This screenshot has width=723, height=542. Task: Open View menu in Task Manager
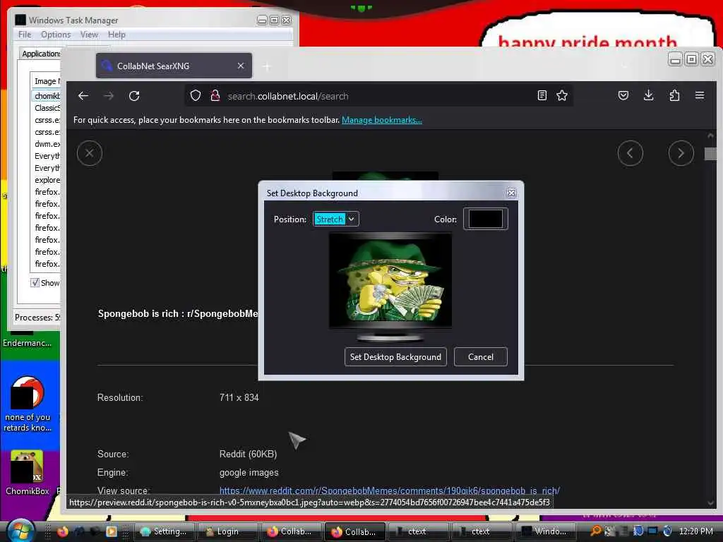pyautogui.click(x=89, y=35)
